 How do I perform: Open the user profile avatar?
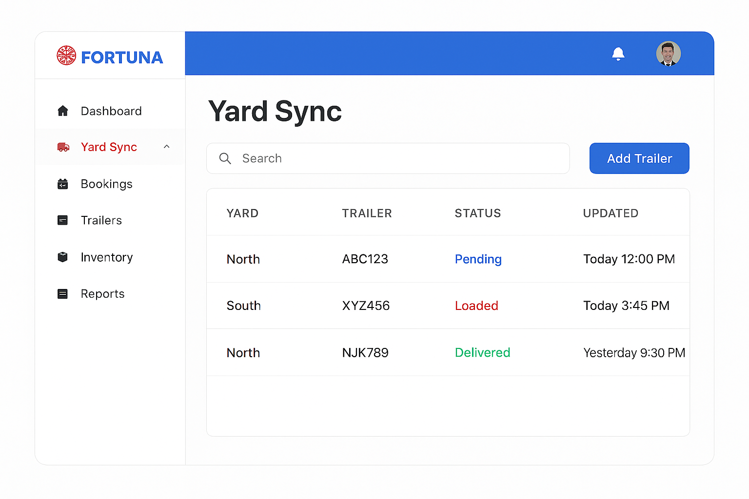click(668, 54)
